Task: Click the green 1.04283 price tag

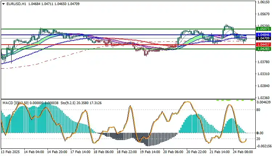Action: 263,49
